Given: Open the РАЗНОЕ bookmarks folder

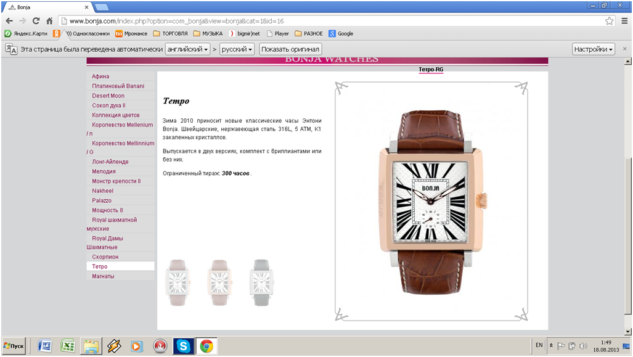Looking at the screenshot, I should [x=309, y=33].
